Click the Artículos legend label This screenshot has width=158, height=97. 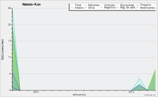110,5
